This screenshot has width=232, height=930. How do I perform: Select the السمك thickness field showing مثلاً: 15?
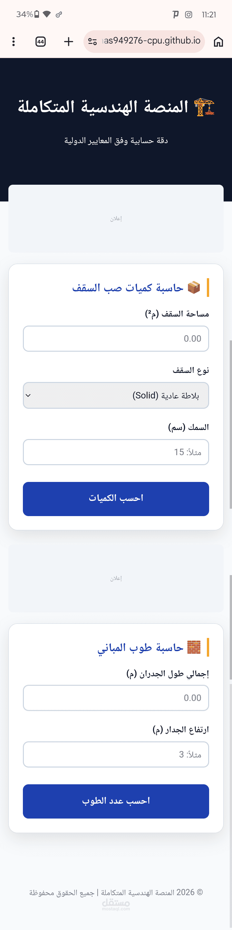click(x=116, y=452)
